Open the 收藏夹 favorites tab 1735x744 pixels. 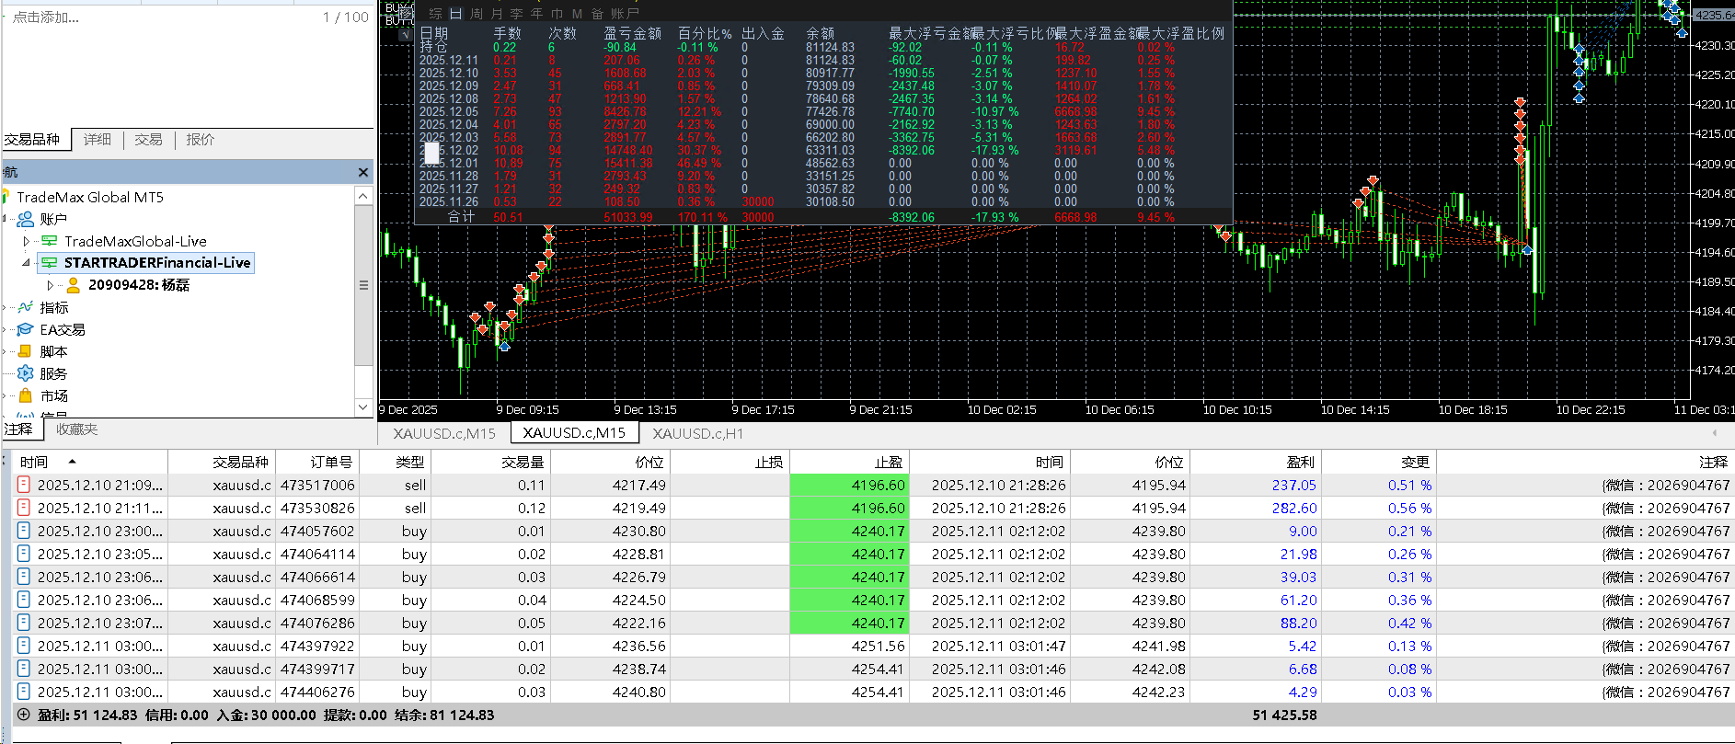(x=76, y=429)
